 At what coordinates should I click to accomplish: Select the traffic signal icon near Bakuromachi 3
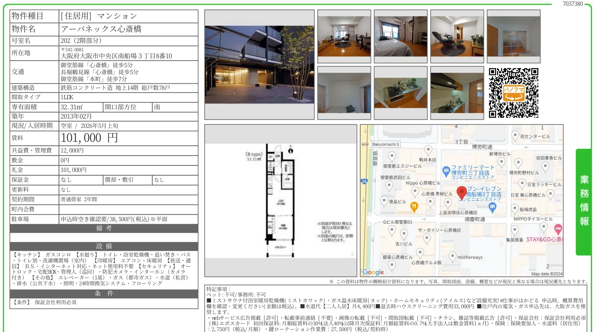(x=365, y=144)
